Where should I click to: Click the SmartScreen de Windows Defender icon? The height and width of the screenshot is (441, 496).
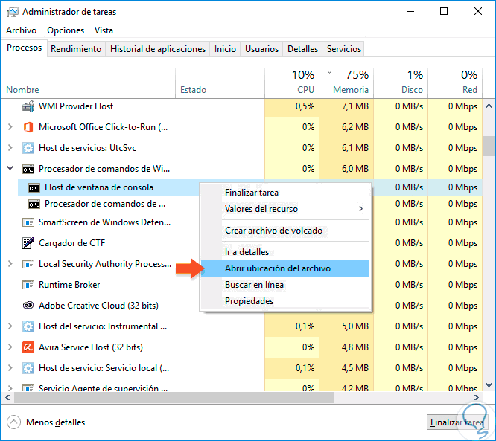click(x=28, y=222)
